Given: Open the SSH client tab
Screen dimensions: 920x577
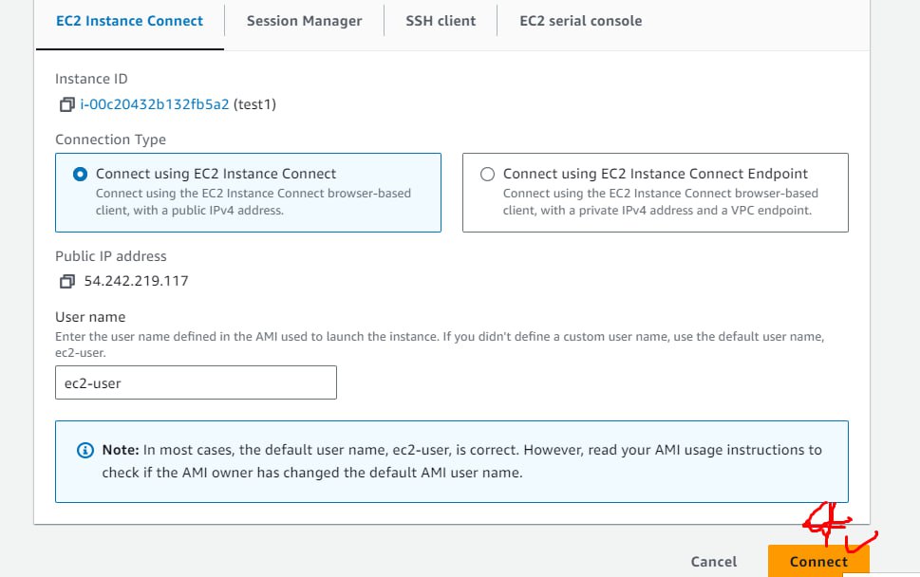Looking at the screenshot, I should (x=441, y=21).
